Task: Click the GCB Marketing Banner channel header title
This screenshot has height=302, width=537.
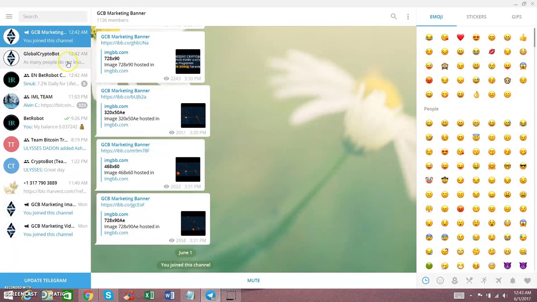Action: (x=121, y=13)
